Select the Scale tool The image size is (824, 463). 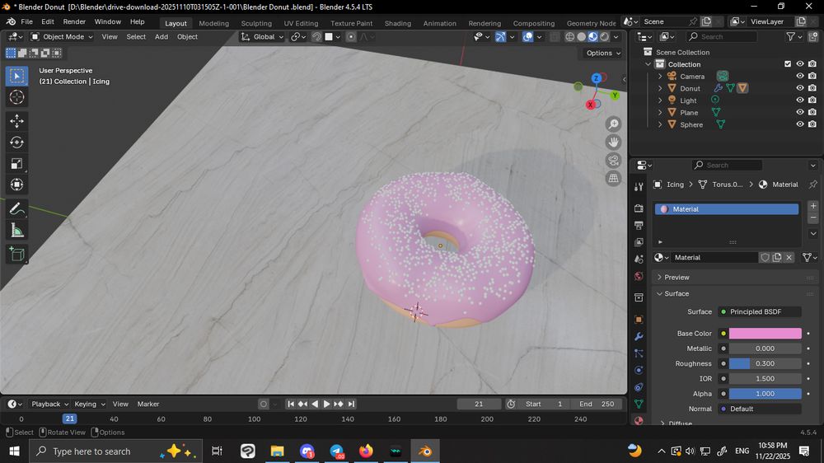[16, 163]
